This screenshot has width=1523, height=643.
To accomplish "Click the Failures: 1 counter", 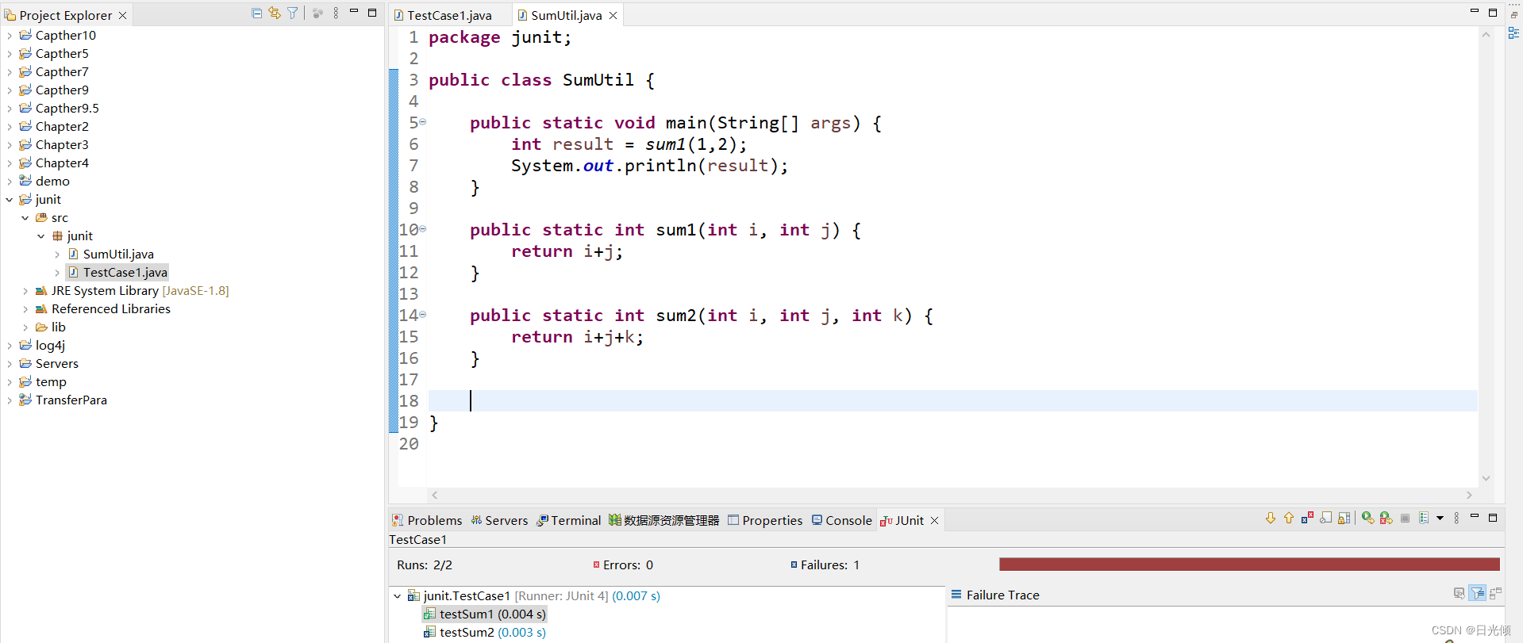I will click(x=825, y=565).
